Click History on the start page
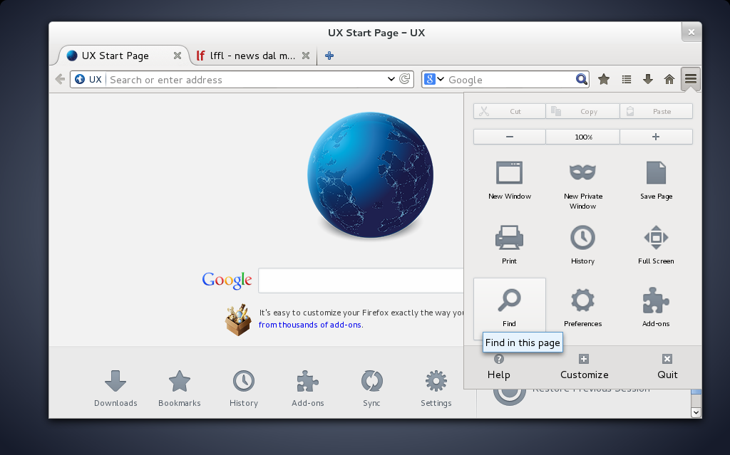This screenshot has height=455, width=730. [244, 389]
